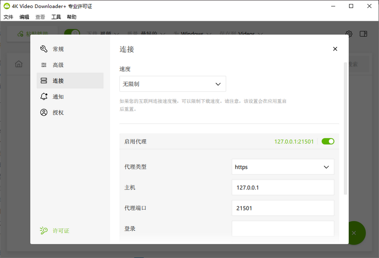The image size is (379, 258).
Task: Click the 通知 bell icon in sidebar
Action: (x=44, y=97)
